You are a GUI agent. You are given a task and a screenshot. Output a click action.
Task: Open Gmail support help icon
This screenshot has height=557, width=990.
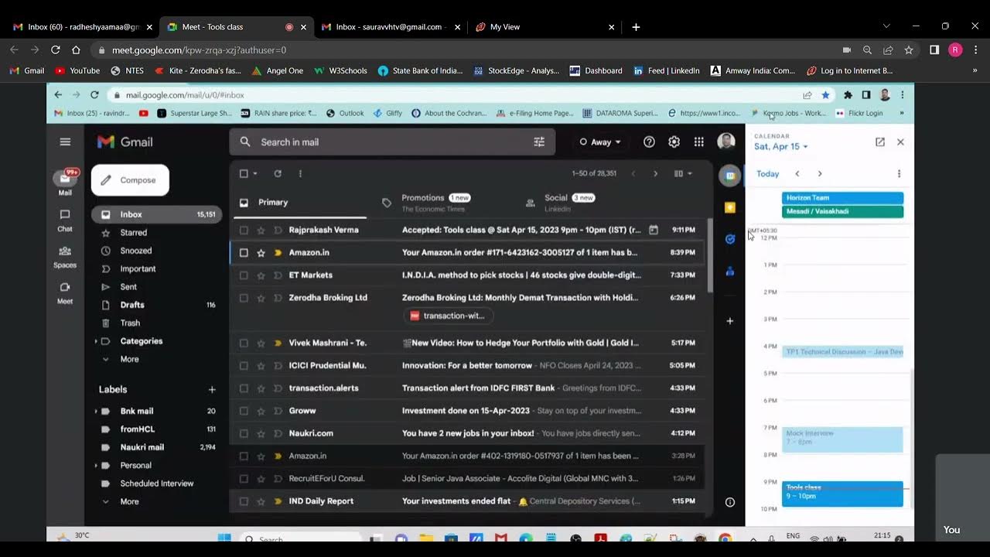pyautogui.click(x=649, y=142)
